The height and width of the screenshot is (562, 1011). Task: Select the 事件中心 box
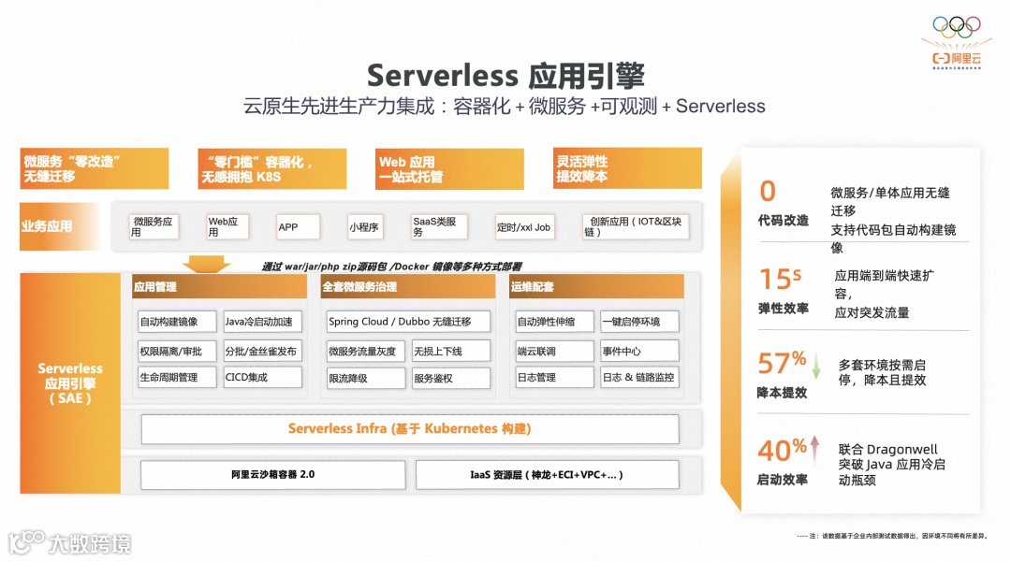(x=639, y=351)
